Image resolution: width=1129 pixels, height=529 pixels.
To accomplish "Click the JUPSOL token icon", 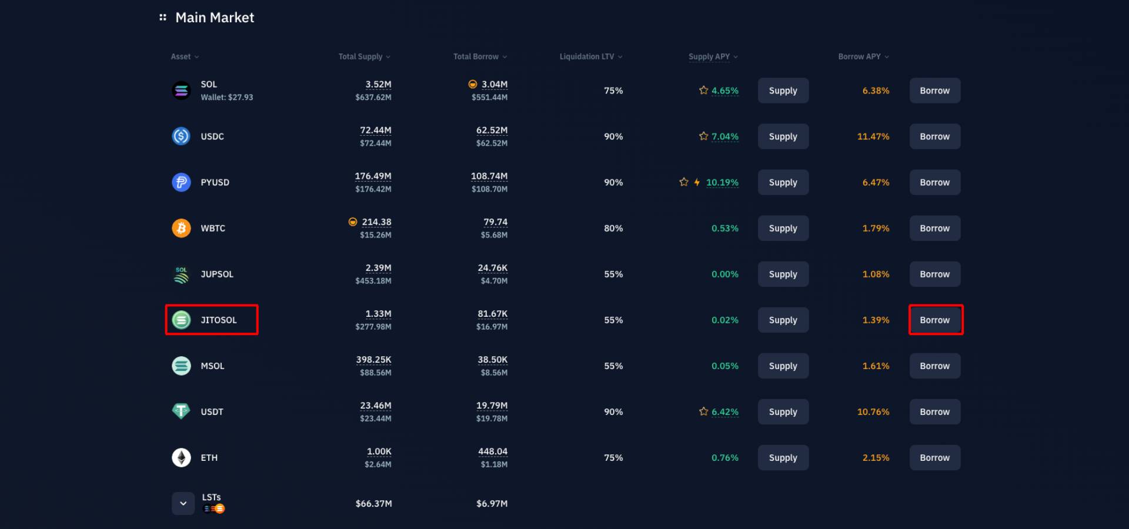I will tap(181, 274).
